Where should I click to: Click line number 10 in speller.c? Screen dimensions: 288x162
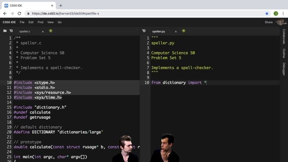tap(9, 83)
